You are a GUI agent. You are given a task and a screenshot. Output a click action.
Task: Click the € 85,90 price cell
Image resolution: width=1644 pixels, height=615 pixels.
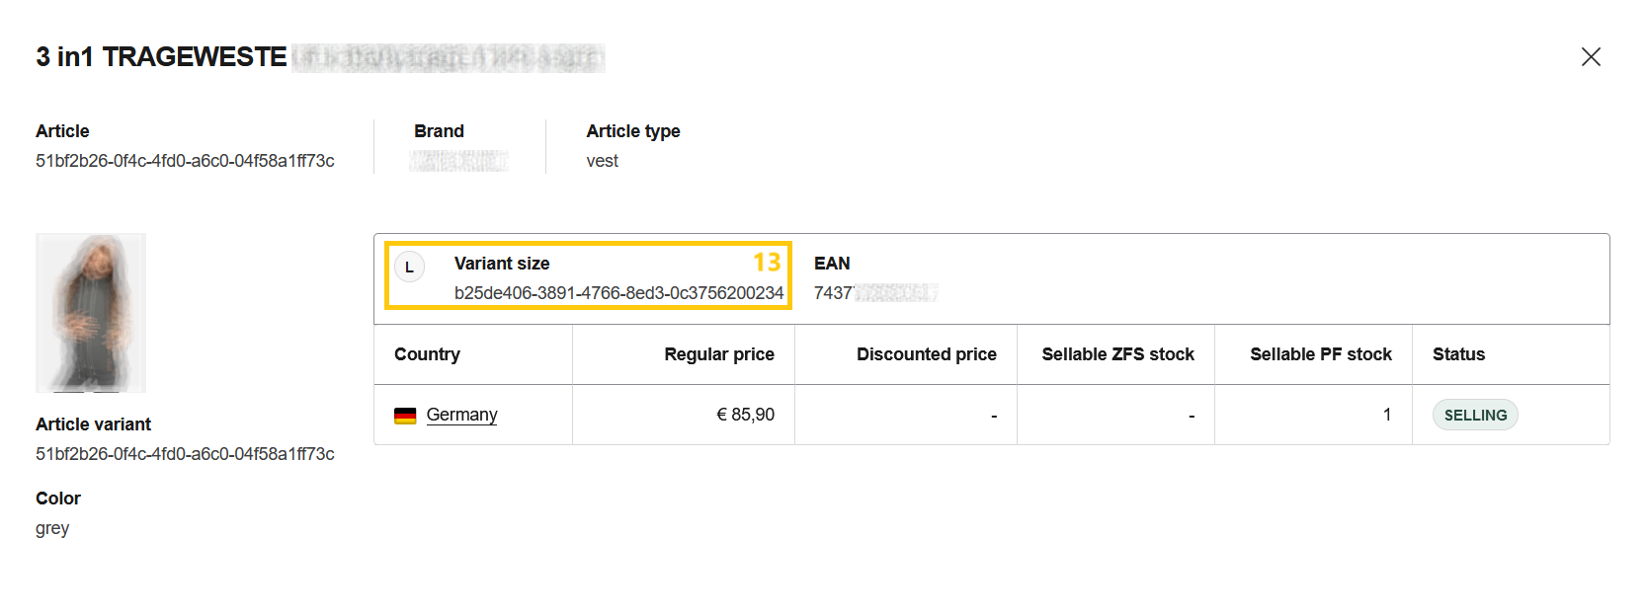(x=745, y=415)
